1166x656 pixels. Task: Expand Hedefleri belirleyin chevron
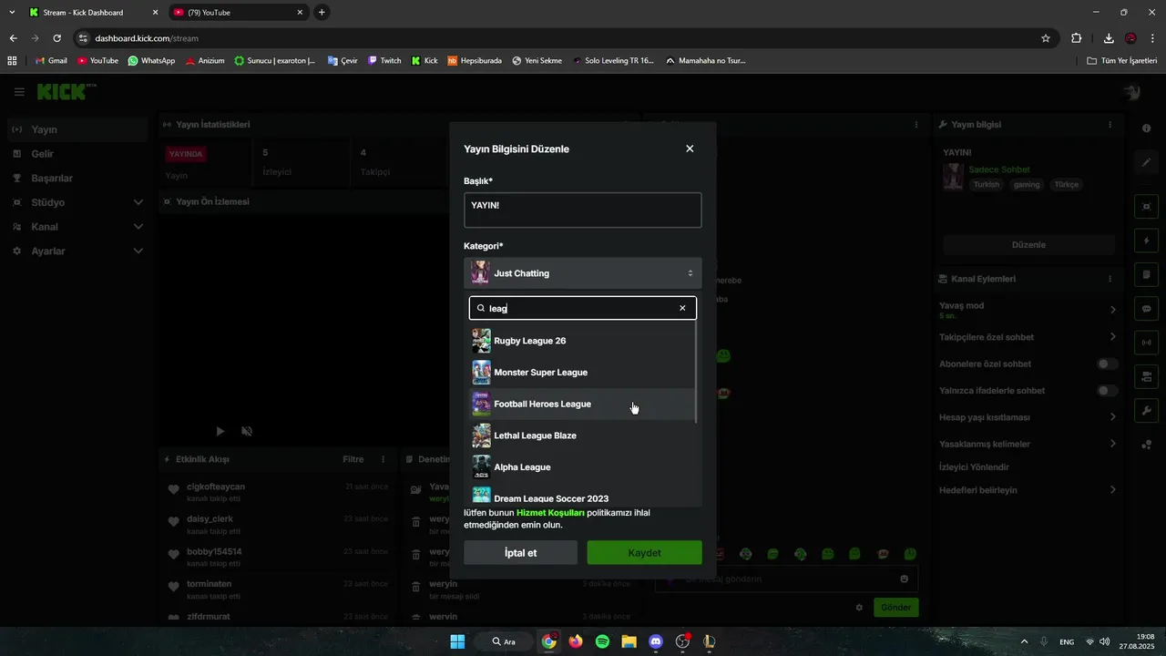[1112, 490]
